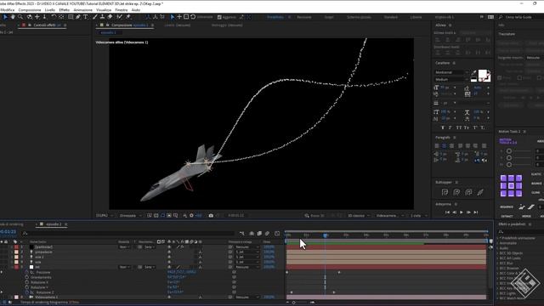Select the Eraser tool
544x306 pixels.
(x=110, y=17)
